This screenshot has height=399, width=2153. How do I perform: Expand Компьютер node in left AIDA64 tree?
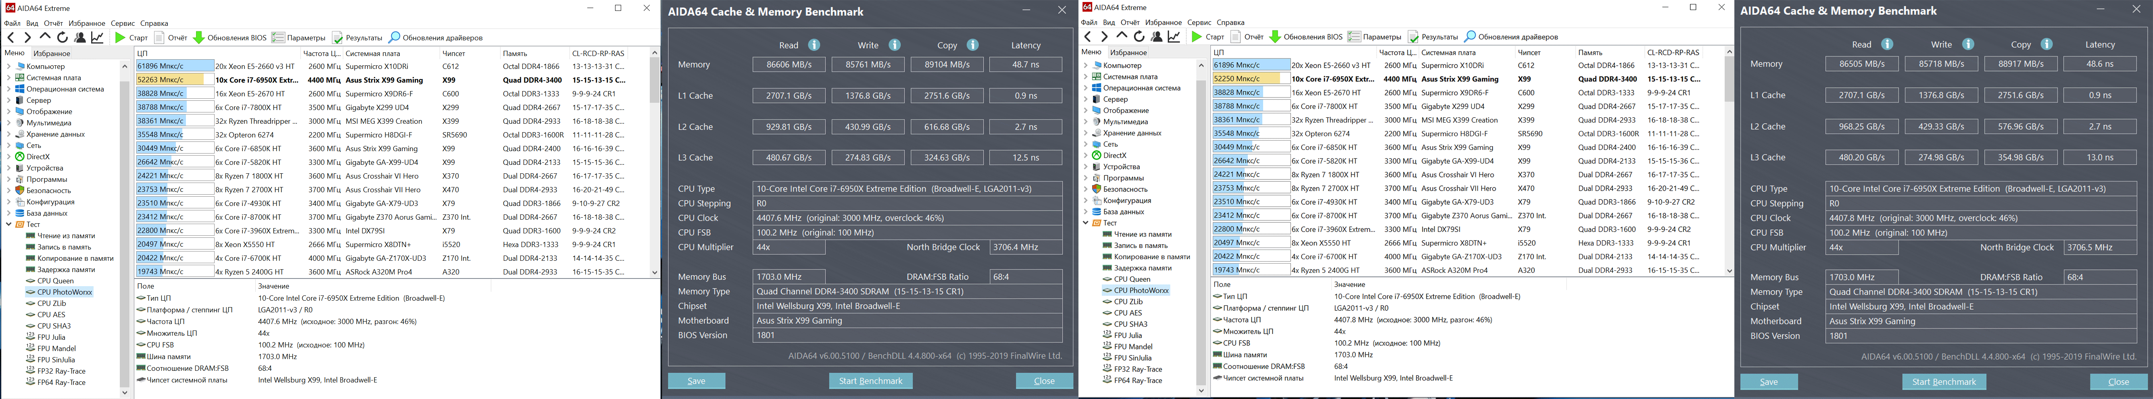pyautogui.click(x=8, y=67)
